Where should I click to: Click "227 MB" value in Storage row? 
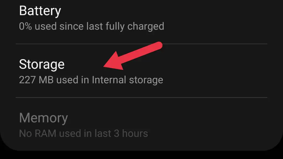(36, 80)
